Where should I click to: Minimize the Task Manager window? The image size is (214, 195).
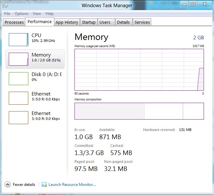pos(184,4)
